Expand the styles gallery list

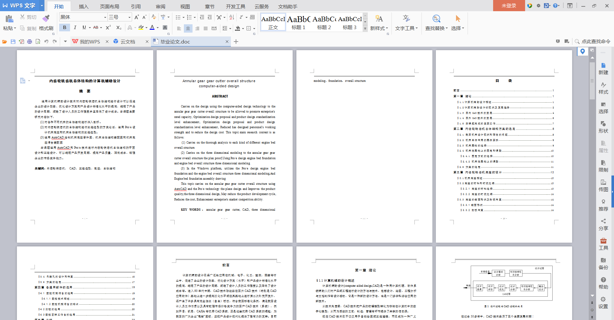[365, 28]
